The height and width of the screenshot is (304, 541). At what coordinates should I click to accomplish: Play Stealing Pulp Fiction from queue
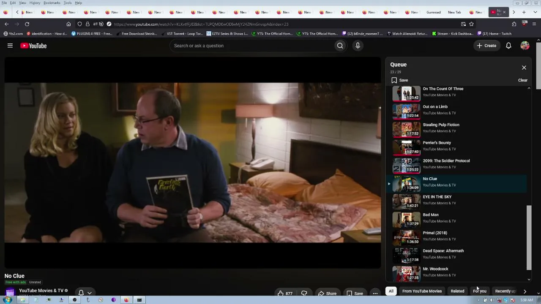pyautogui.click(x=456, y=130)
